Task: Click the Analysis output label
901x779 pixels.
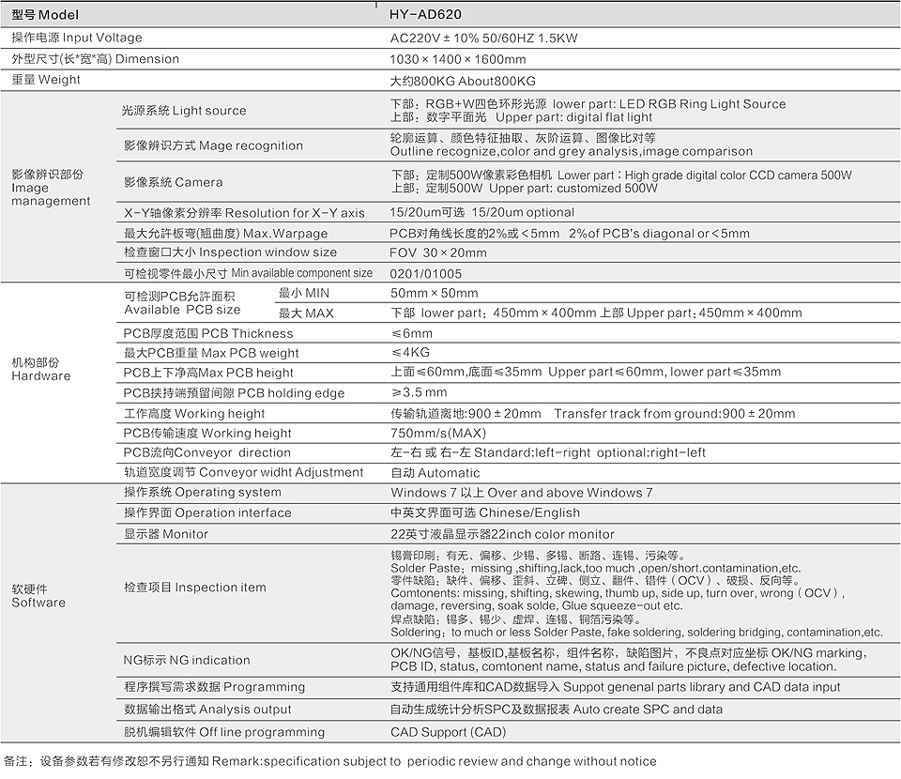Action: tap(207, 710)
